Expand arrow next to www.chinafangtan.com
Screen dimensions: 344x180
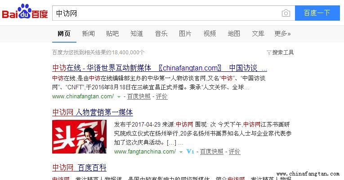click(119, 97)
